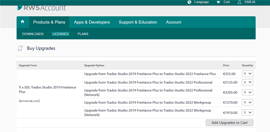
Task: Click the shopping cart icon
Action: point(219,2)
